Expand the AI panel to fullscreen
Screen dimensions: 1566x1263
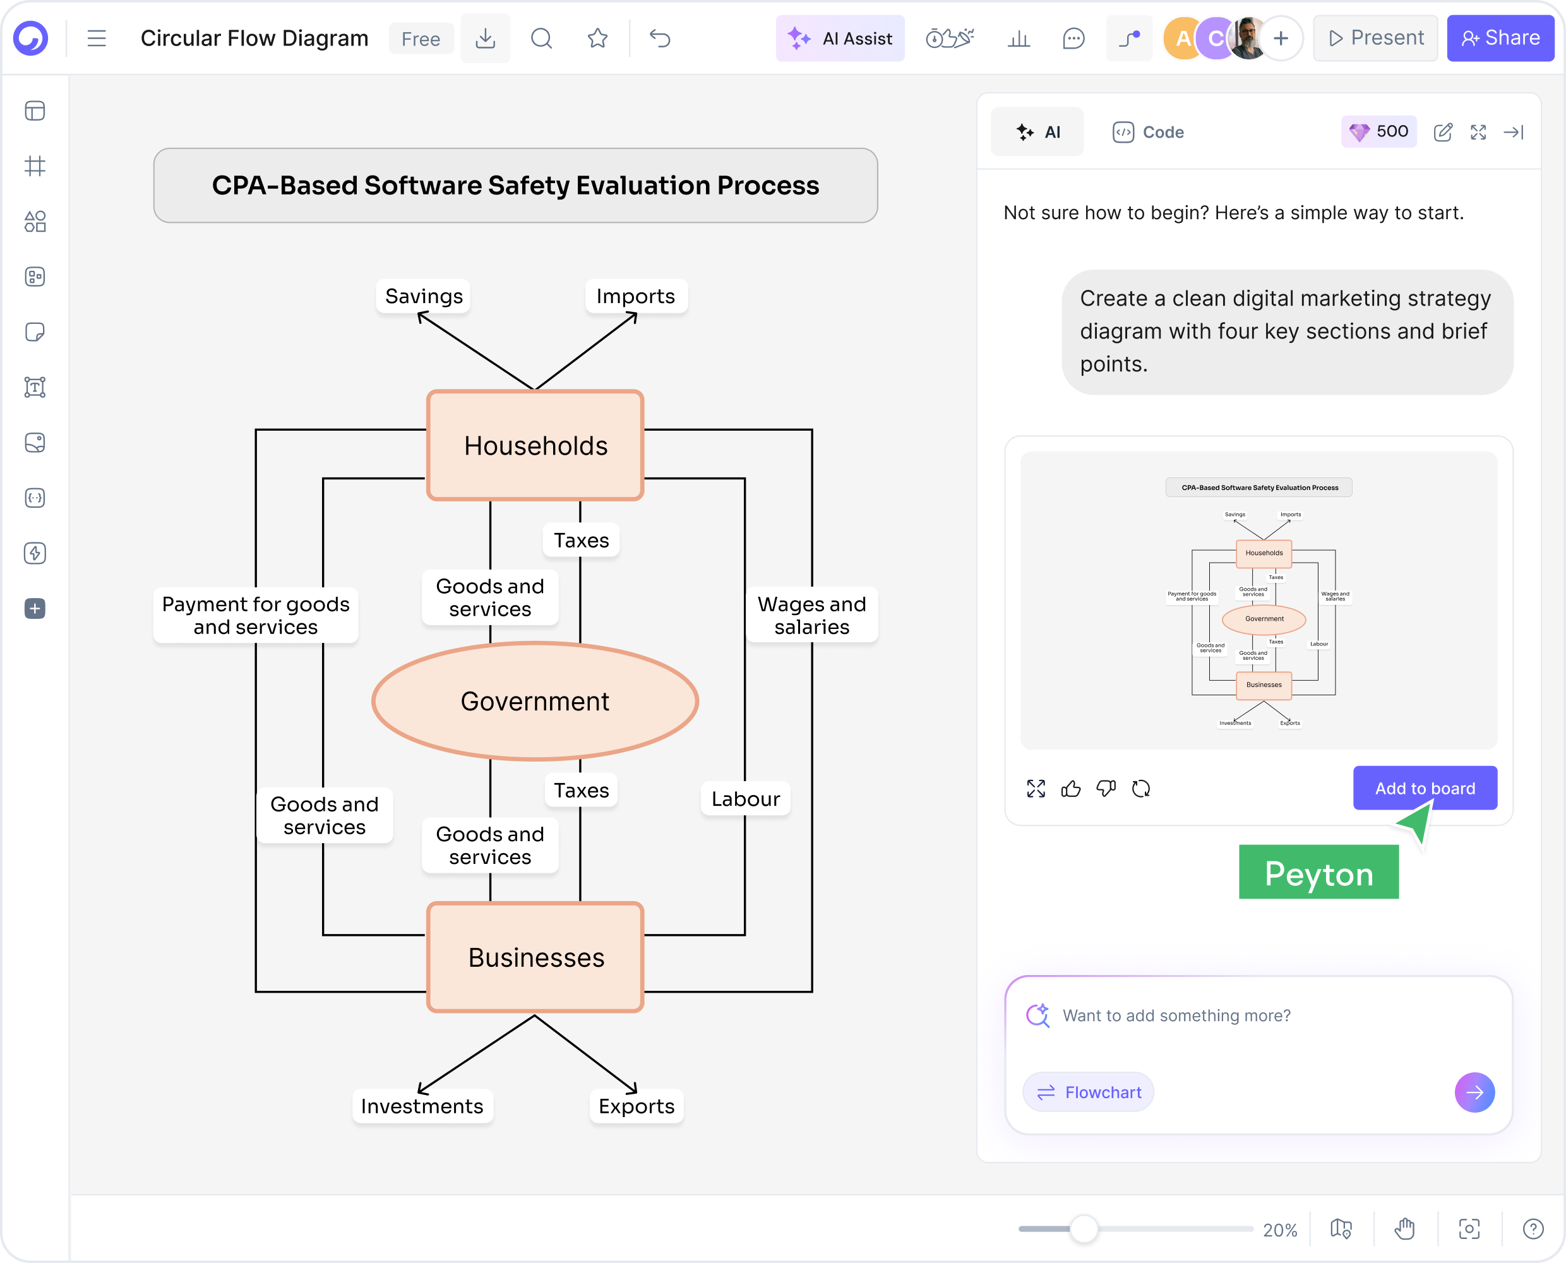tap(1478, 132)
